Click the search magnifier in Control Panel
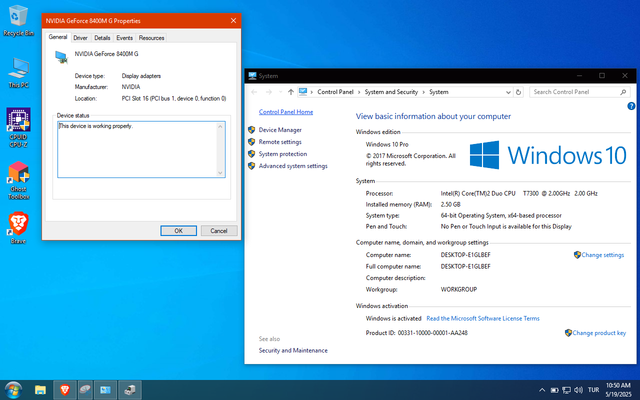This screenshot has height=400, width=640. point(623,92)
